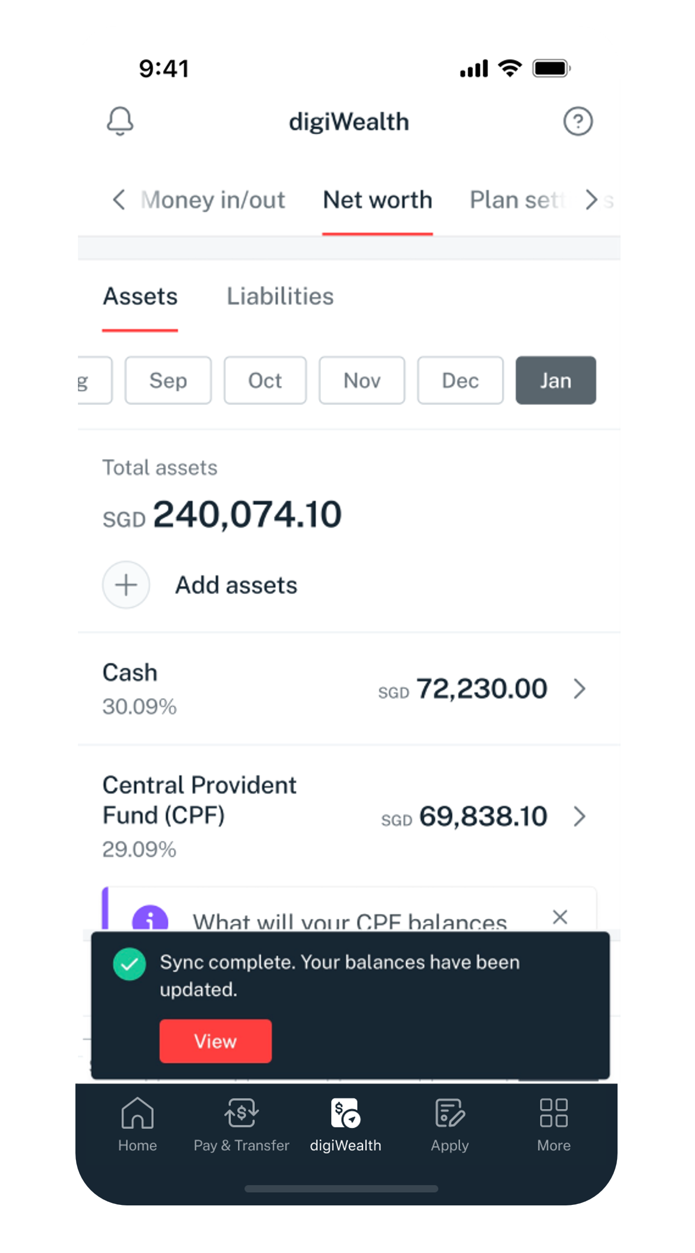Expand Central Provident Fund details chevron
The height and width of the screenshot is (1253, 695).
[580, 816]
